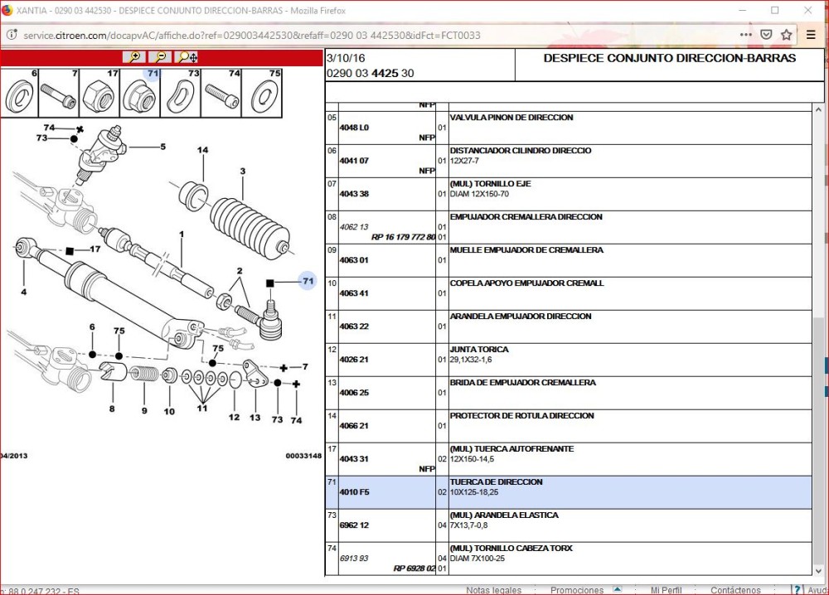Select highlighted row TUERCA DE DIRECCION
829x595 pixels.
tap(569, 492)
